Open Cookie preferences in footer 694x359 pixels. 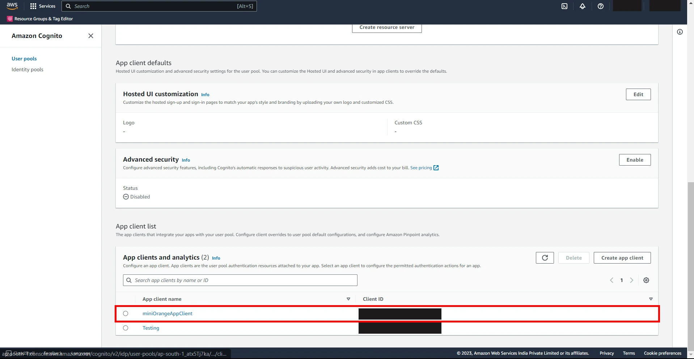(663, 353)
